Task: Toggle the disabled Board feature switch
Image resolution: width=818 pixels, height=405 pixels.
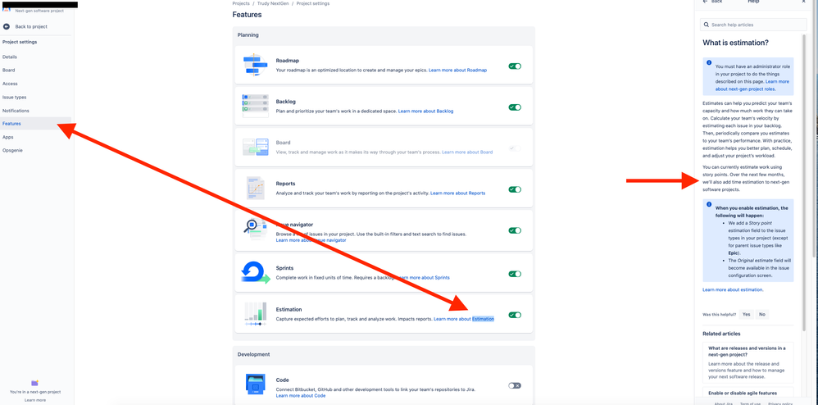Action: click(515, 148)
